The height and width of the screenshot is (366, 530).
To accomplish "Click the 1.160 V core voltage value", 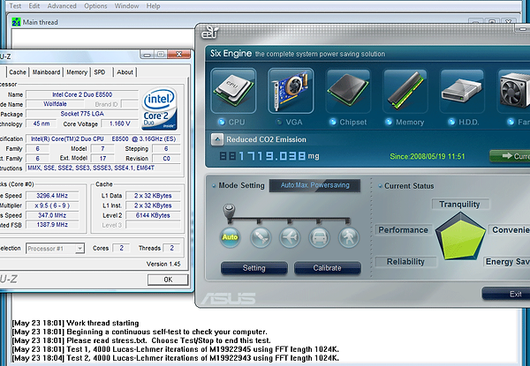I will coord(119,123).
